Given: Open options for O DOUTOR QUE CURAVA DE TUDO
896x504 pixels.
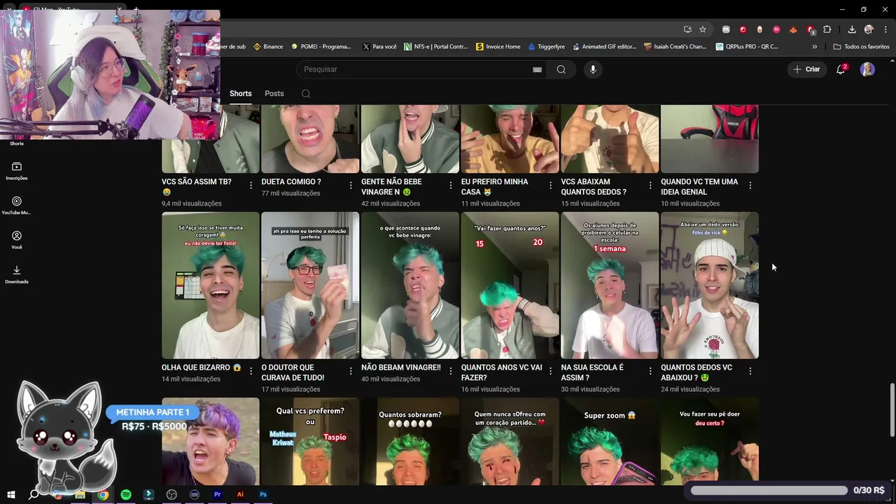Looking at the screenshot, I should (351, 371).
